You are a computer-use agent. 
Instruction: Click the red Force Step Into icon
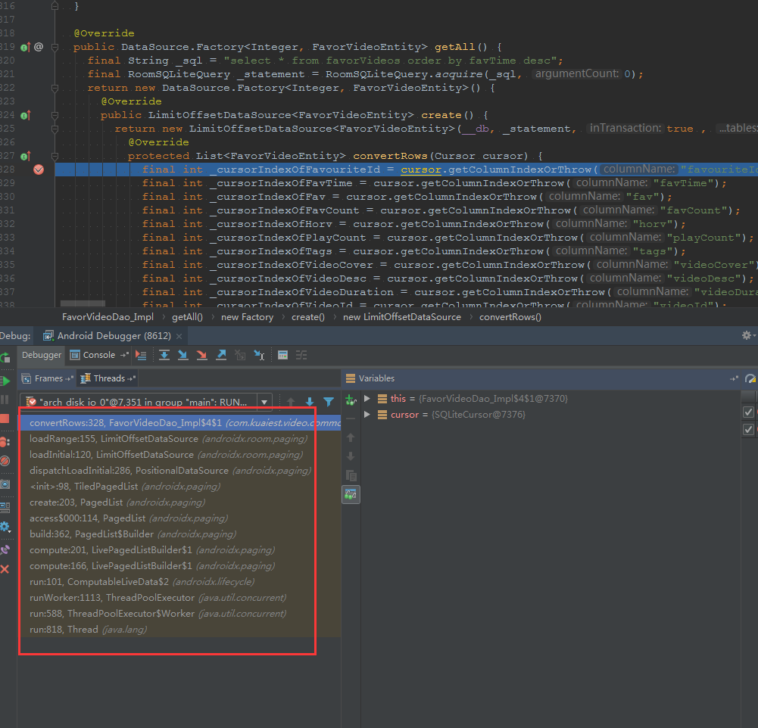201,355
